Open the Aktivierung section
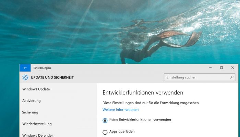This screenshot has width=240, height=137. point(32,101)
